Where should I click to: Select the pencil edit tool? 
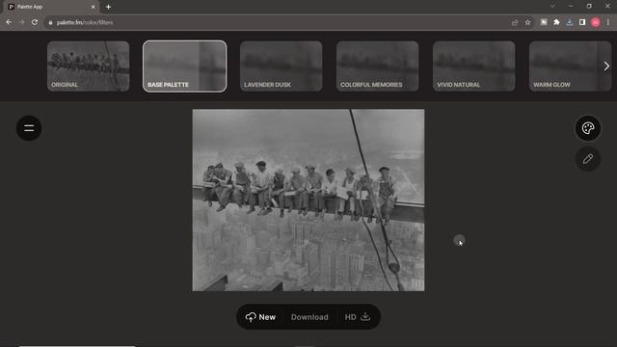pyautogui.click(x=588, y=159)
